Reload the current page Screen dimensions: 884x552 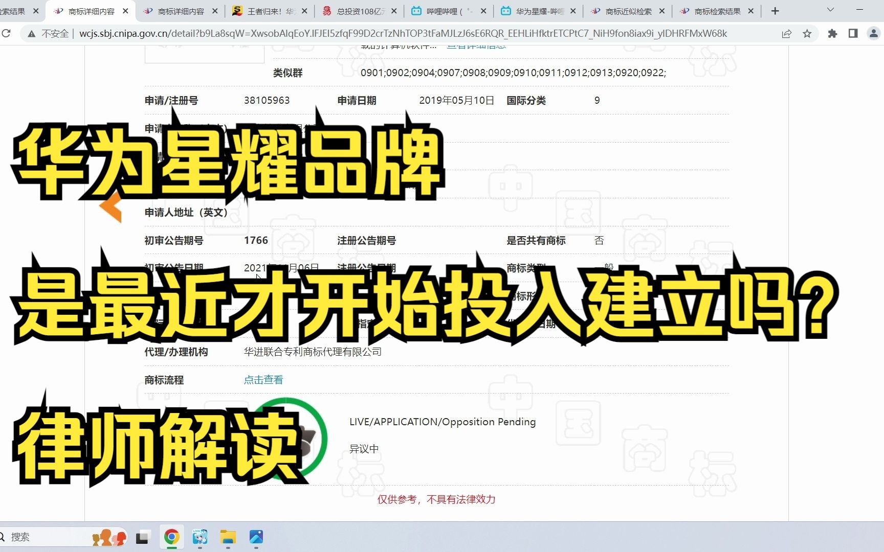6,34
